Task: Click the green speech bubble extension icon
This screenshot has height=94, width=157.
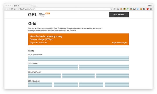Action: click(128, 9)
